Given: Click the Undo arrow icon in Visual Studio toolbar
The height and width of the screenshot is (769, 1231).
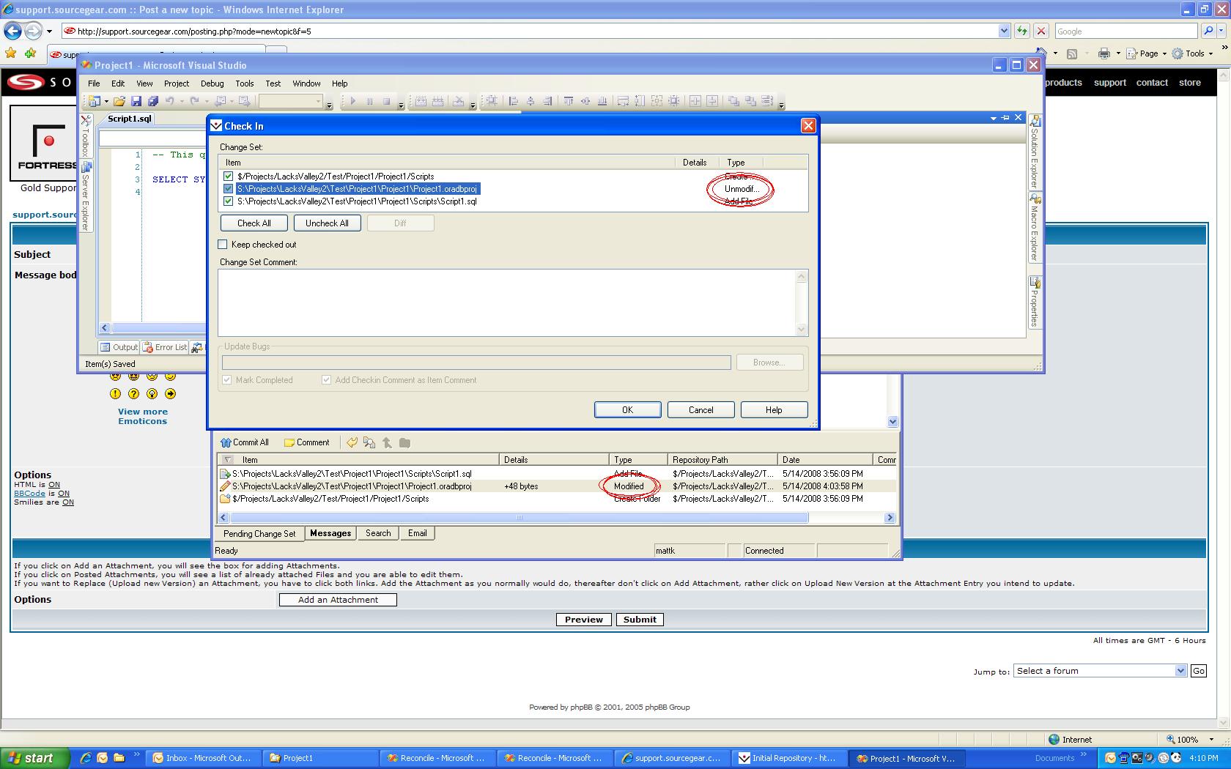Looking at the screenshot, I should point(170,101).
